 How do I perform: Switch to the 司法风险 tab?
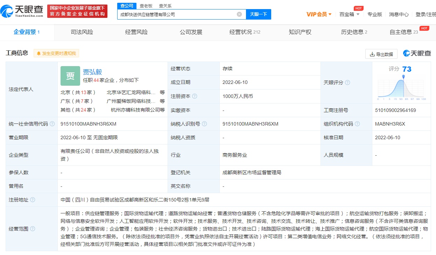tap(82, 32)
